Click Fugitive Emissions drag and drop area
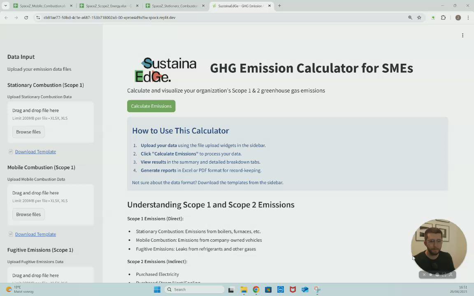The width and height of the screenshot is (474, 296). click(51, 275)
